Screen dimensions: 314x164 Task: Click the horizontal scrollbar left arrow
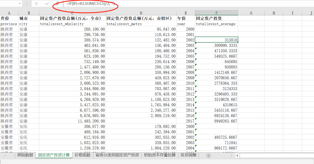237,156
